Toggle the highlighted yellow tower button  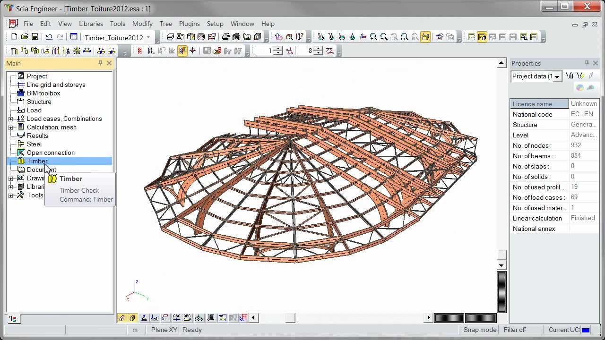pyautogui.click(x=182, y=51)
